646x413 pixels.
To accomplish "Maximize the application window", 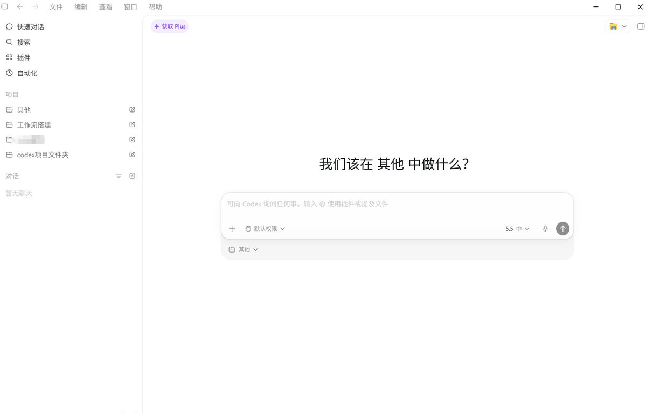I will (618, 6).
